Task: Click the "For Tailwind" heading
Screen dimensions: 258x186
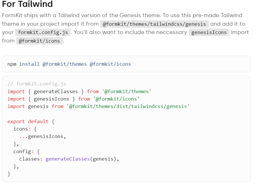Action: point(27,4)
